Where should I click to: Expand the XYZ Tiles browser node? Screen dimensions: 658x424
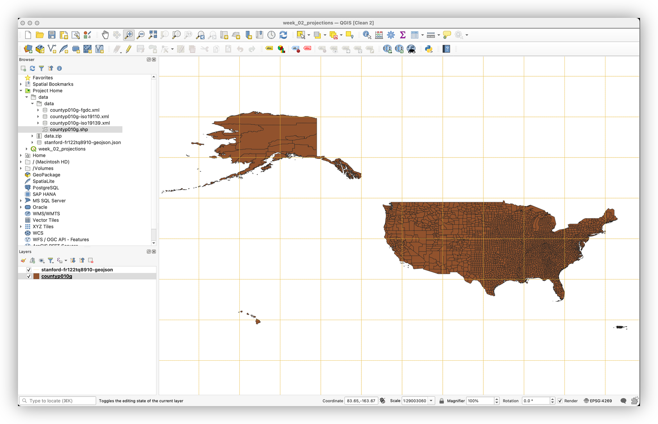pyautogui.click(x=21, y=227)
